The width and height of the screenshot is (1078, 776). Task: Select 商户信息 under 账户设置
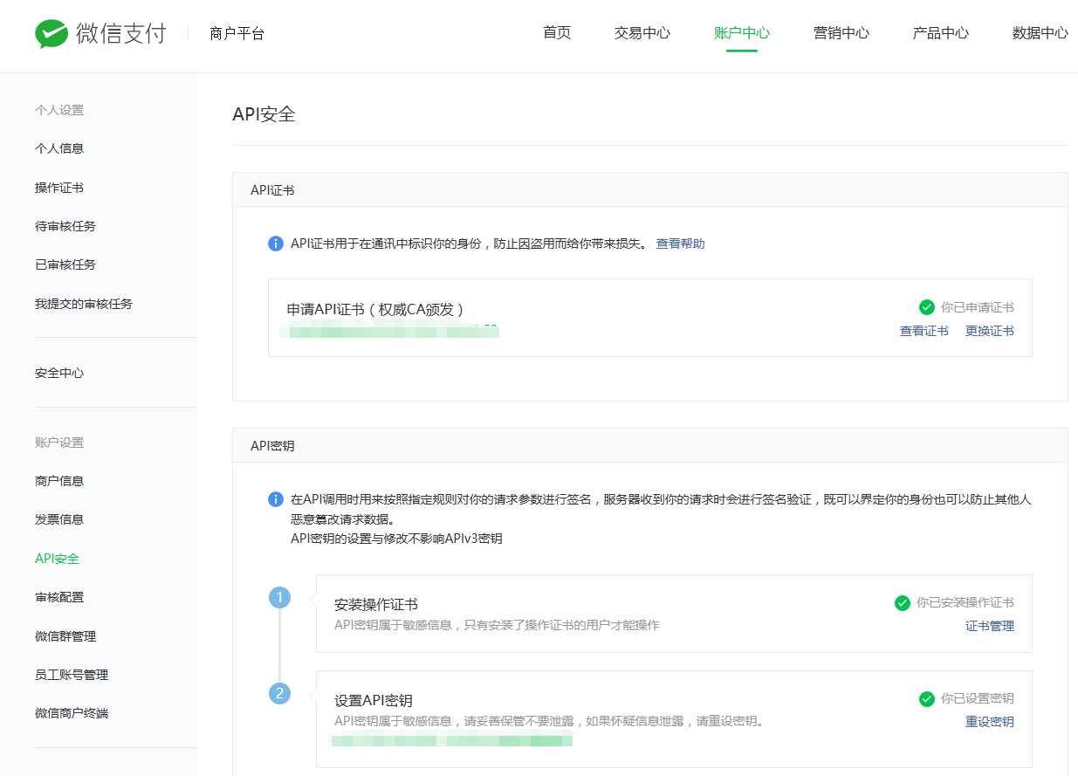[x=59, y=481]
